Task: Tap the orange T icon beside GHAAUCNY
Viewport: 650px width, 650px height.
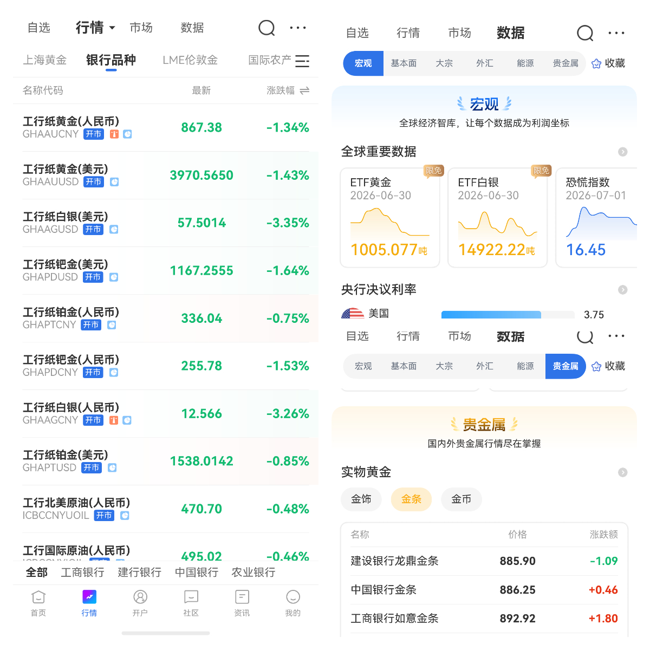Action: 114,134
